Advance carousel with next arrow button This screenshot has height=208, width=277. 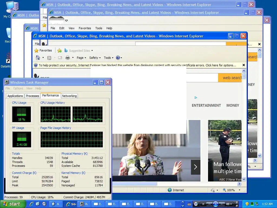point(196,167)
